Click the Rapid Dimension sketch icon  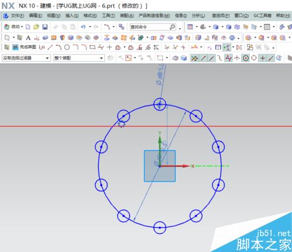[x=194, y=47]
